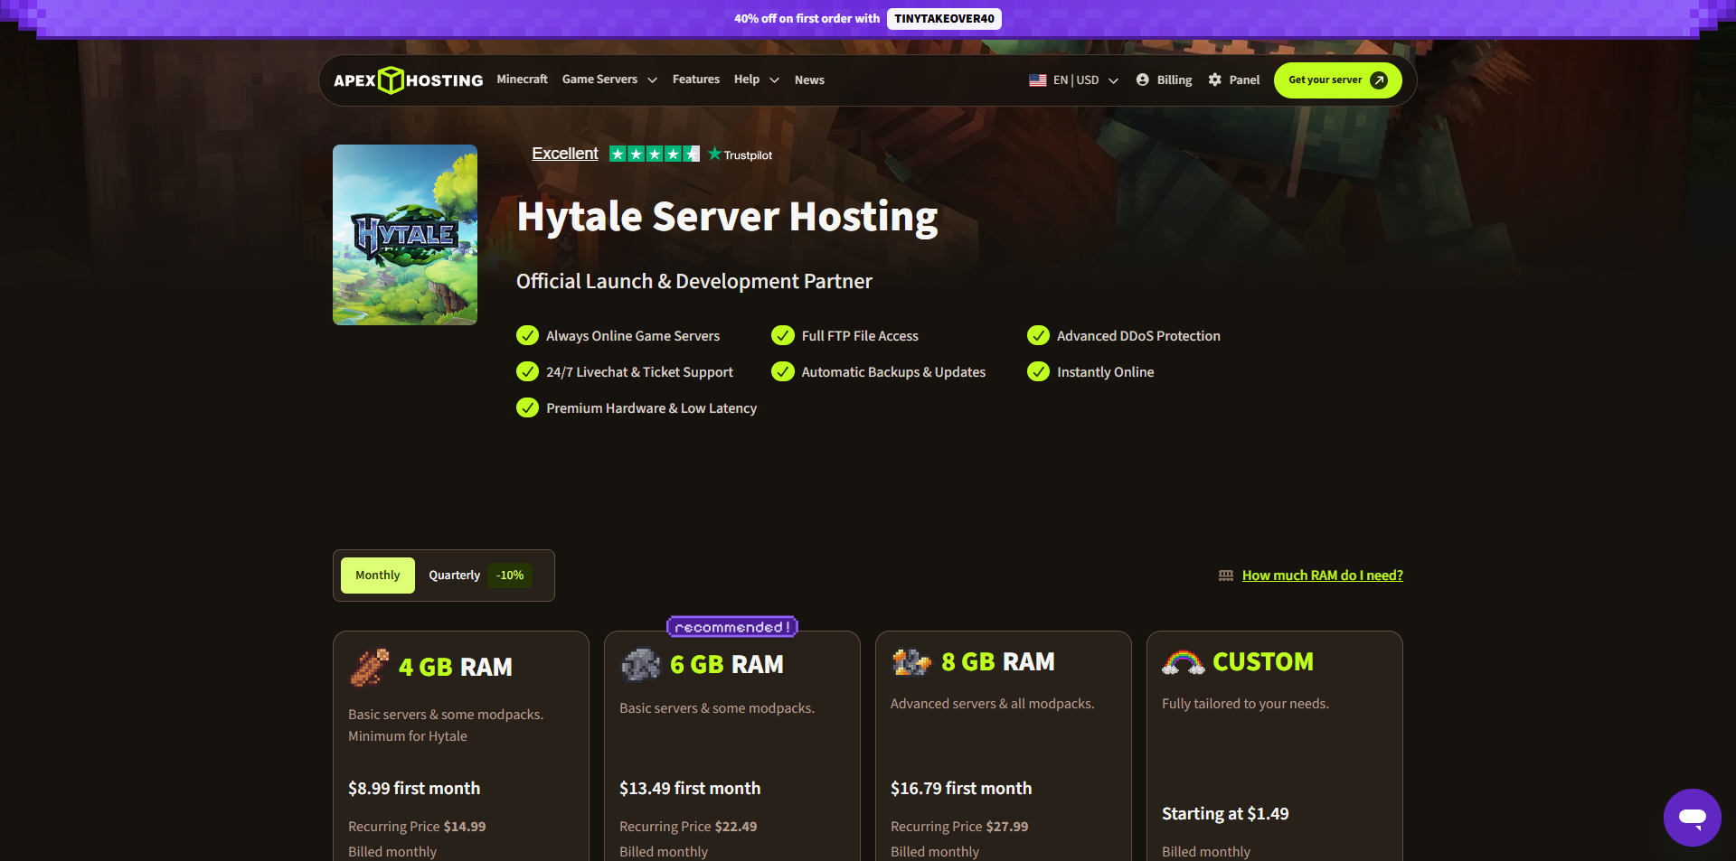Open the Minecraft nav item
This screenshot has height=861, width=1736.
pos(522,80)
